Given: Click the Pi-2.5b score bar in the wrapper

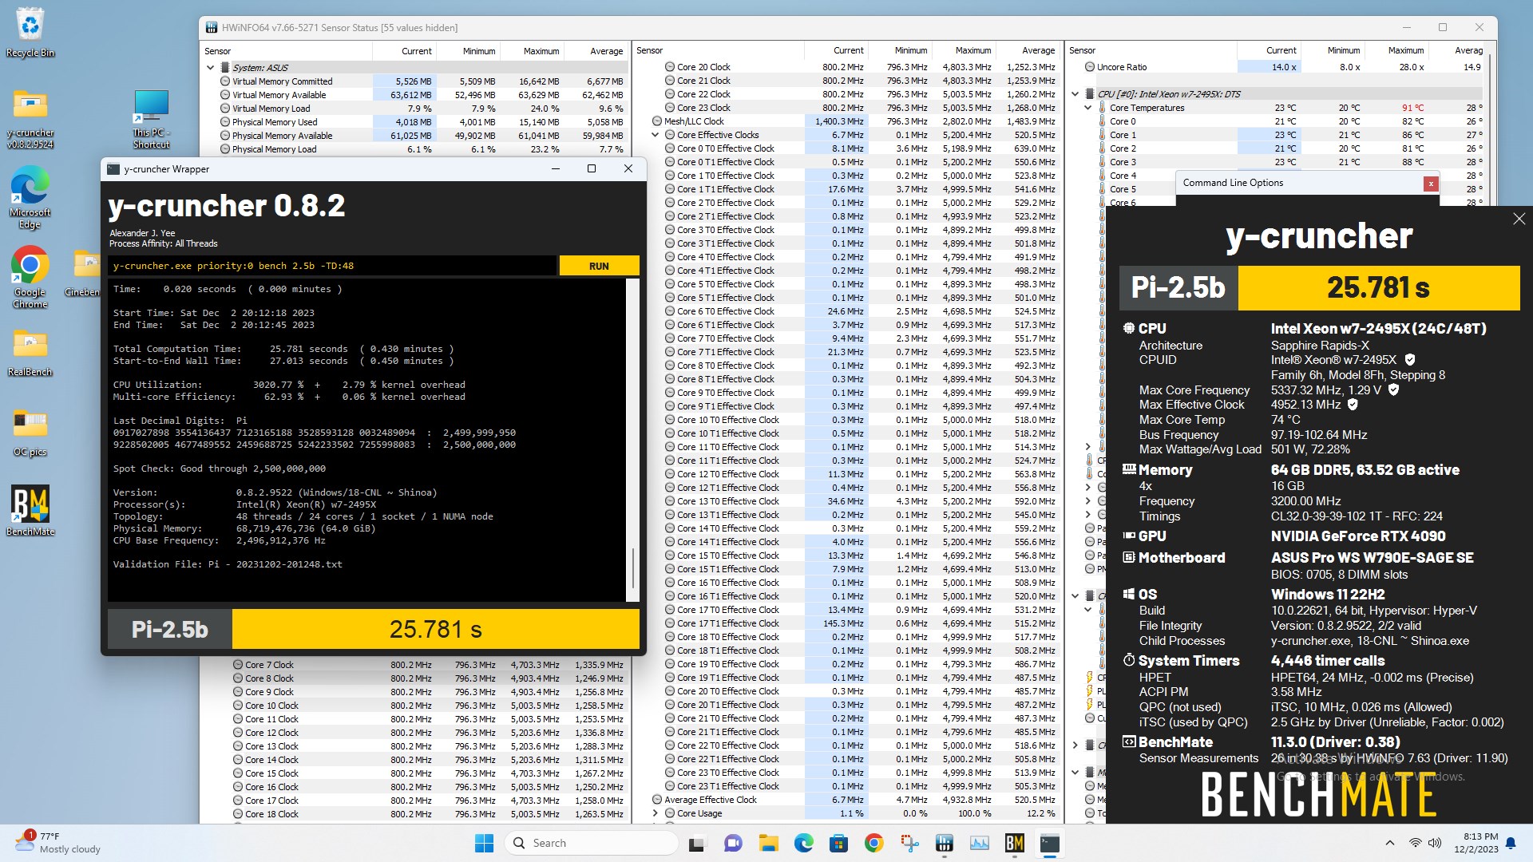Looking at the screenshot, I should 436,629.
